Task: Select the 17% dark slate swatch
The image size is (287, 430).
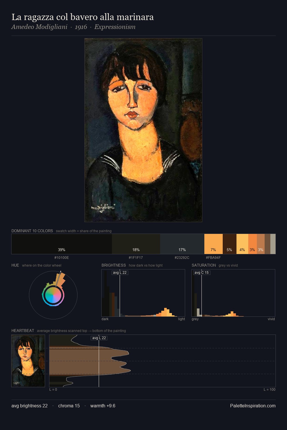Action: tap(182, 244)
